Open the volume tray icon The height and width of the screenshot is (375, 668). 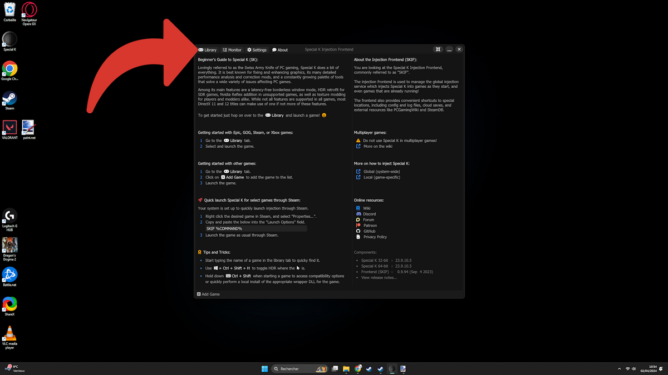click(634, 369)
